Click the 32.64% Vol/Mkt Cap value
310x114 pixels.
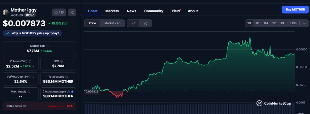point(21,81)
